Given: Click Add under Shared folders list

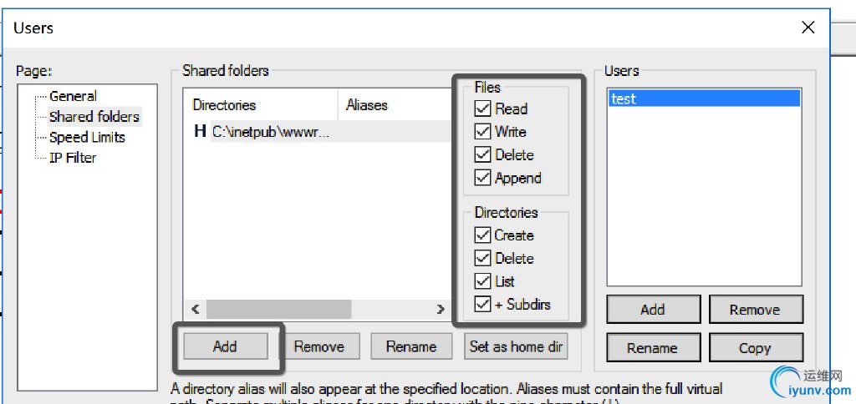Looking at the screenshot, I should 225,346.
